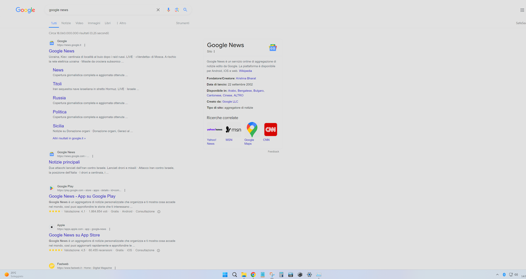Open Notizie principali result
526x279 pixels.
[x=64, y=162]
